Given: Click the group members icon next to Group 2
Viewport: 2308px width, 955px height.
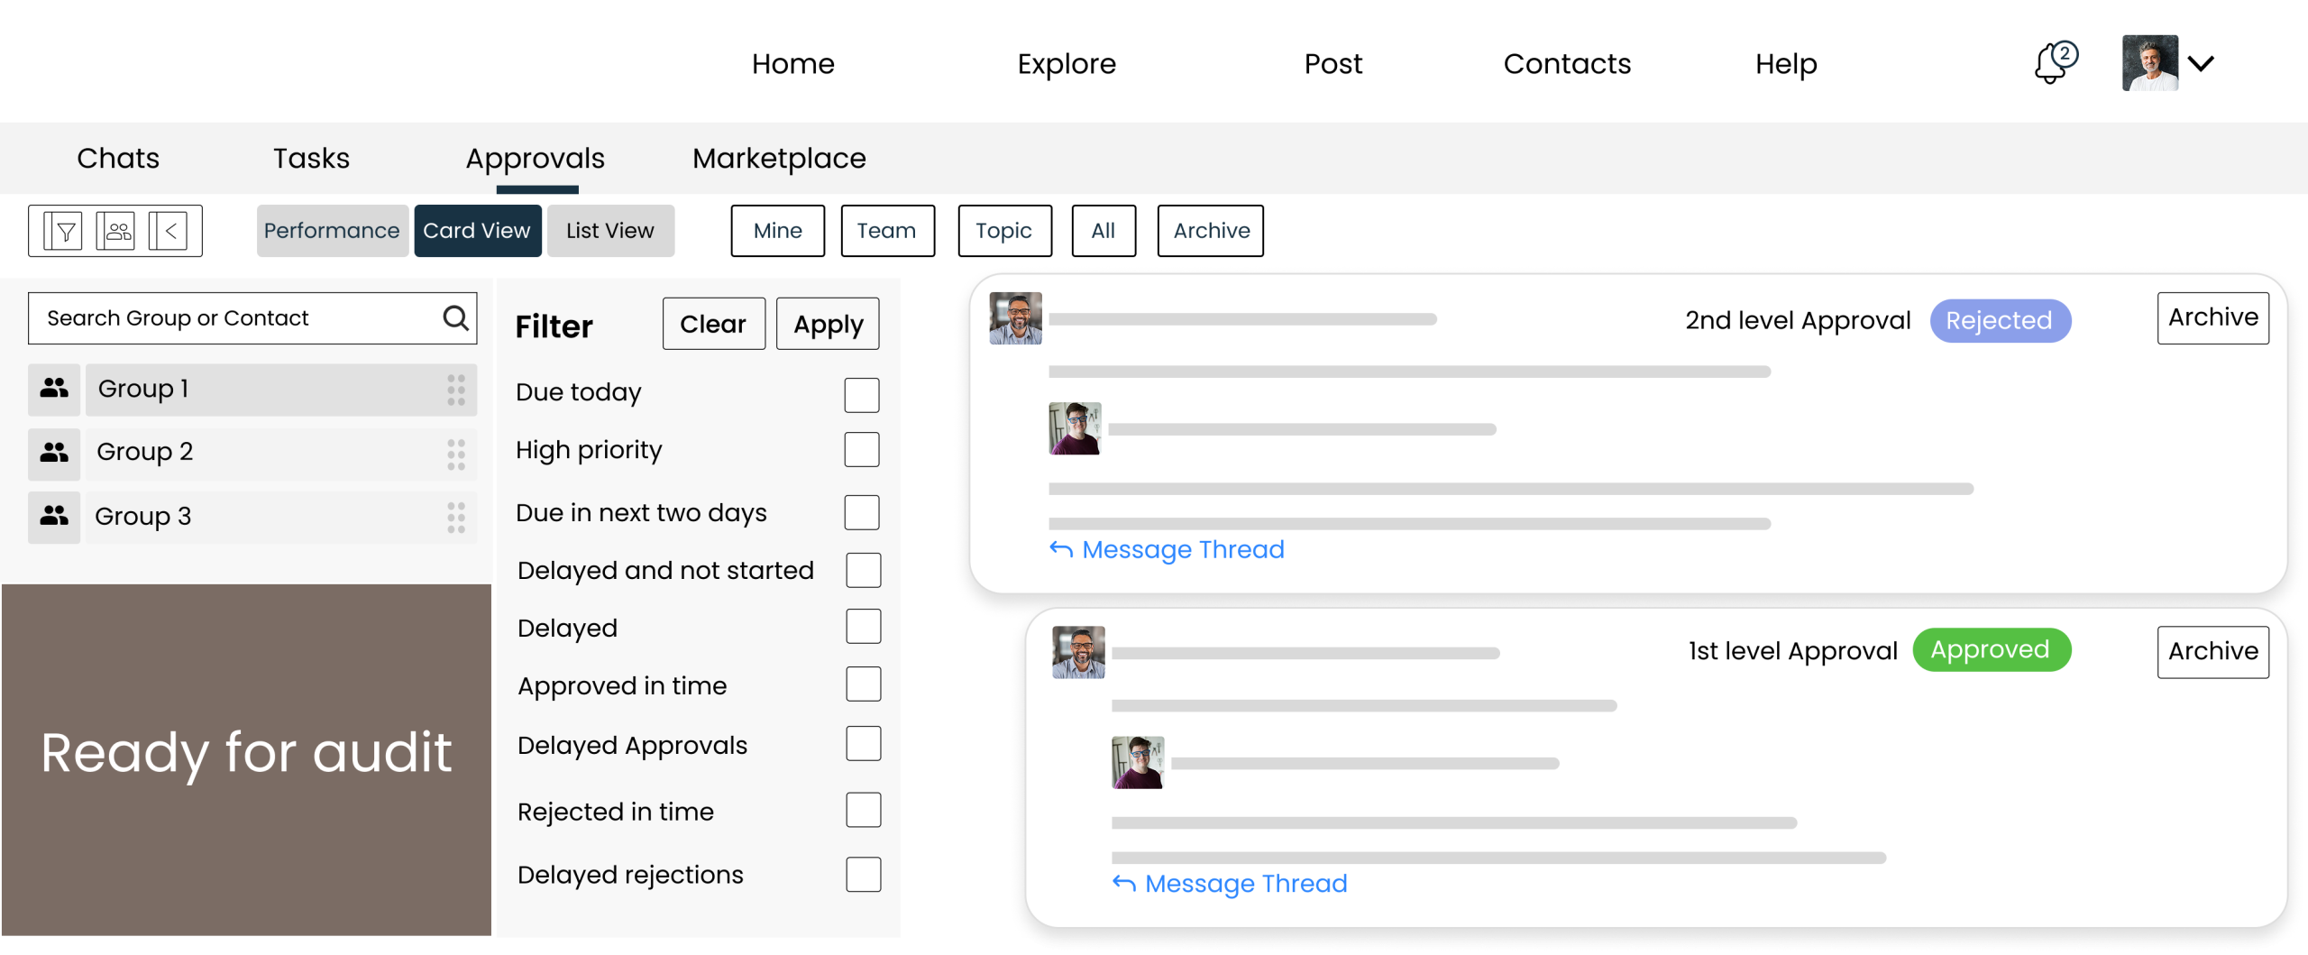Looking at the screenshot, I should (53, 453).
